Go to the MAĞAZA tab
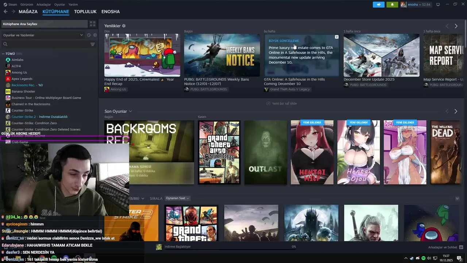467x263 pixels. pyautogui.click(x=28, y=12)
